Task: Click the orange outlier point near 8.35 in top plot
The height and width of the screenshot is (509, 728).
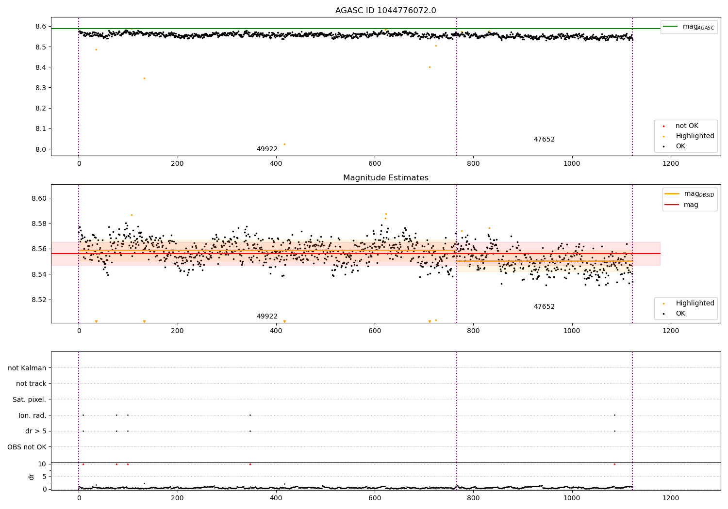Action: (144, 78)
